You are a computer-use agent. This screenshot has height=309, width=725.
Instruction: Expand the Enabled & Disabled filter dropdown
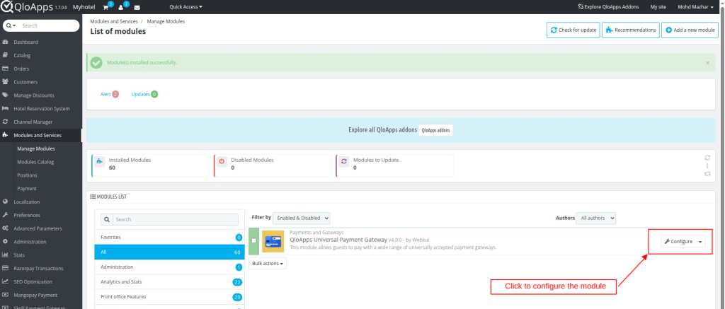[302, 218]
